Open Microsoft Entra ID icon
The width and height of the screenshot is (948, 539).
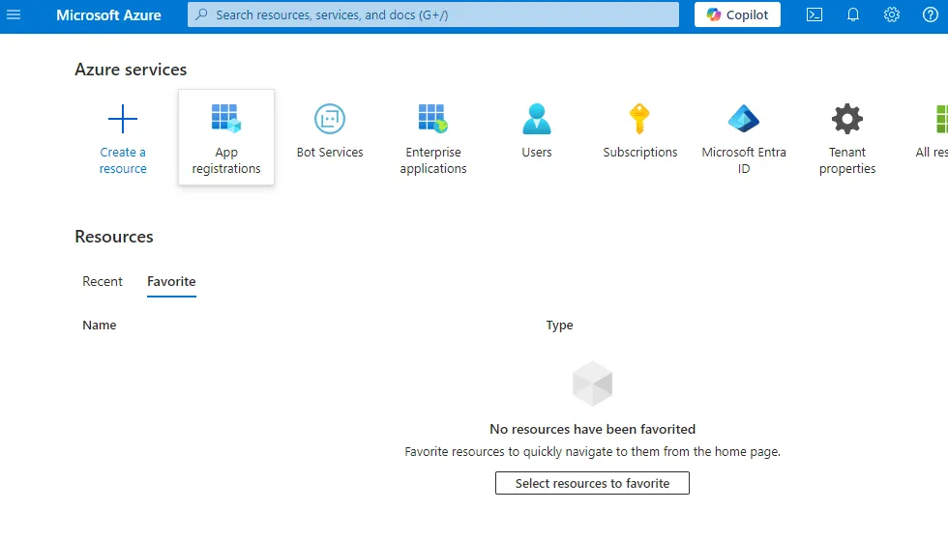point(744,118)
